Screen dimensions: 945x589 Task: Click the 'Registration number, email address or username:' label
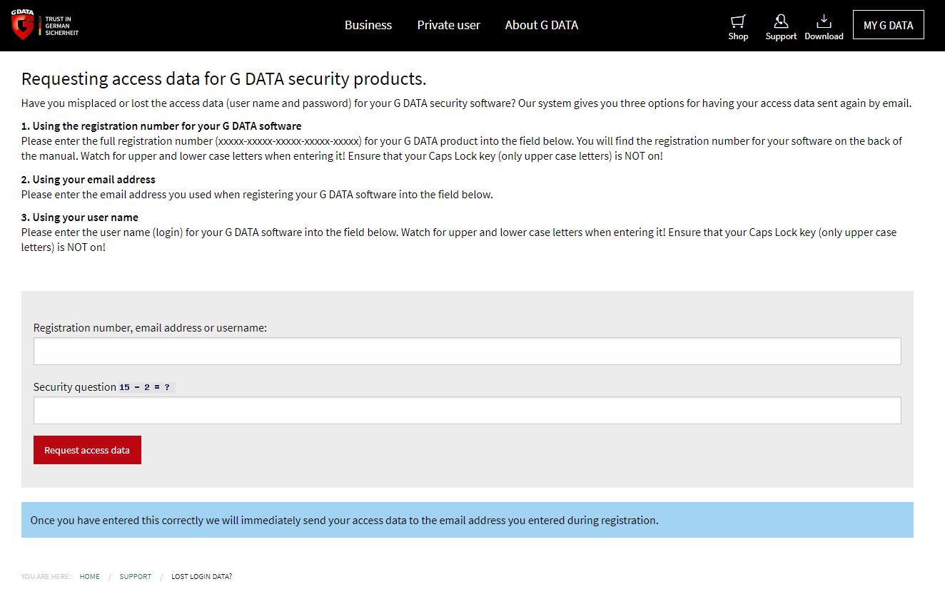(x=150, y=327)
